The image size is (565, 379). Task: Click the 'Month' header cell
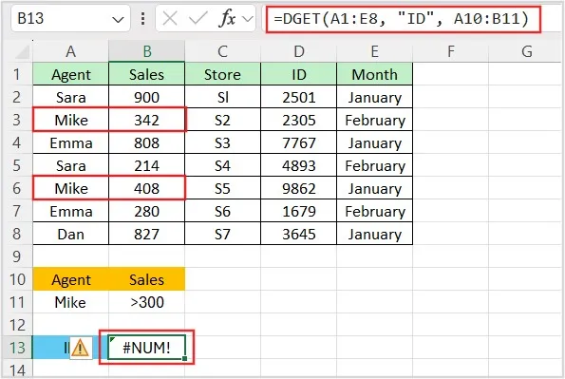[x=375, y=74]
